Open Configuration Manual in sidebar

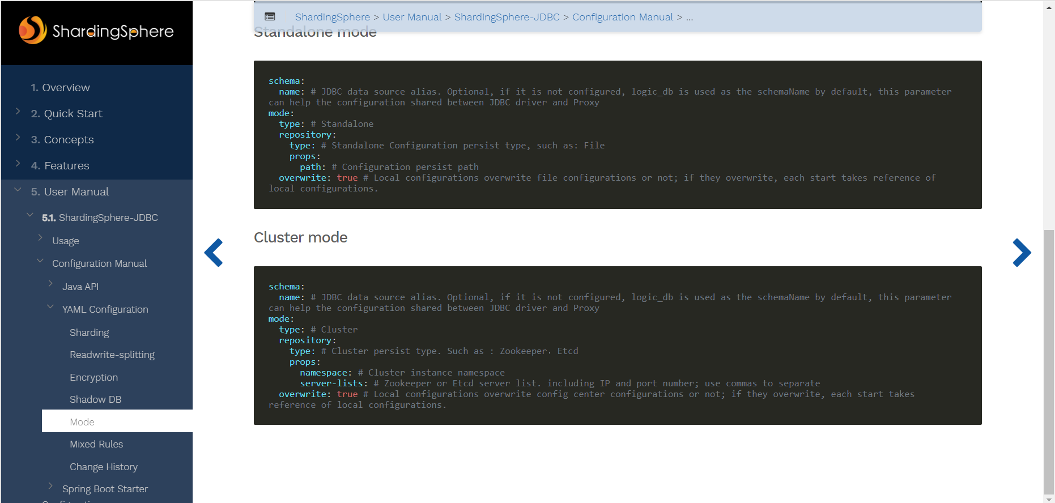(x=99, y=263)
